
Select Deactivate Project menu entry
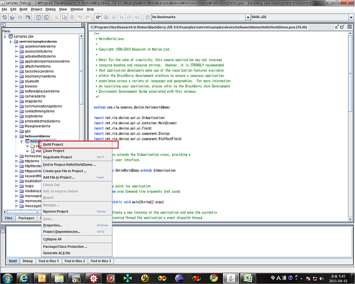point(77,157)
